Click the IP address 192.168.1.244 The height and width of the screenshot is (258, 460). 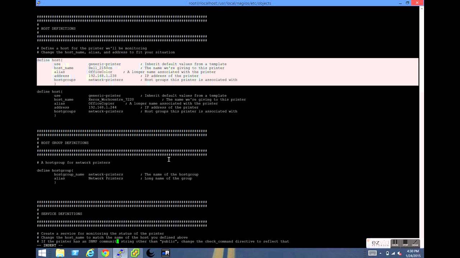click(102, 107)
